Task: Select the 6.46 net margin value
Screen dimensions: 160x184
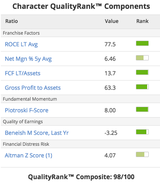Action: click(110, 59)
